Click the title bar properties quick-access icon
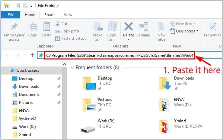 click(x=18, y=6)
